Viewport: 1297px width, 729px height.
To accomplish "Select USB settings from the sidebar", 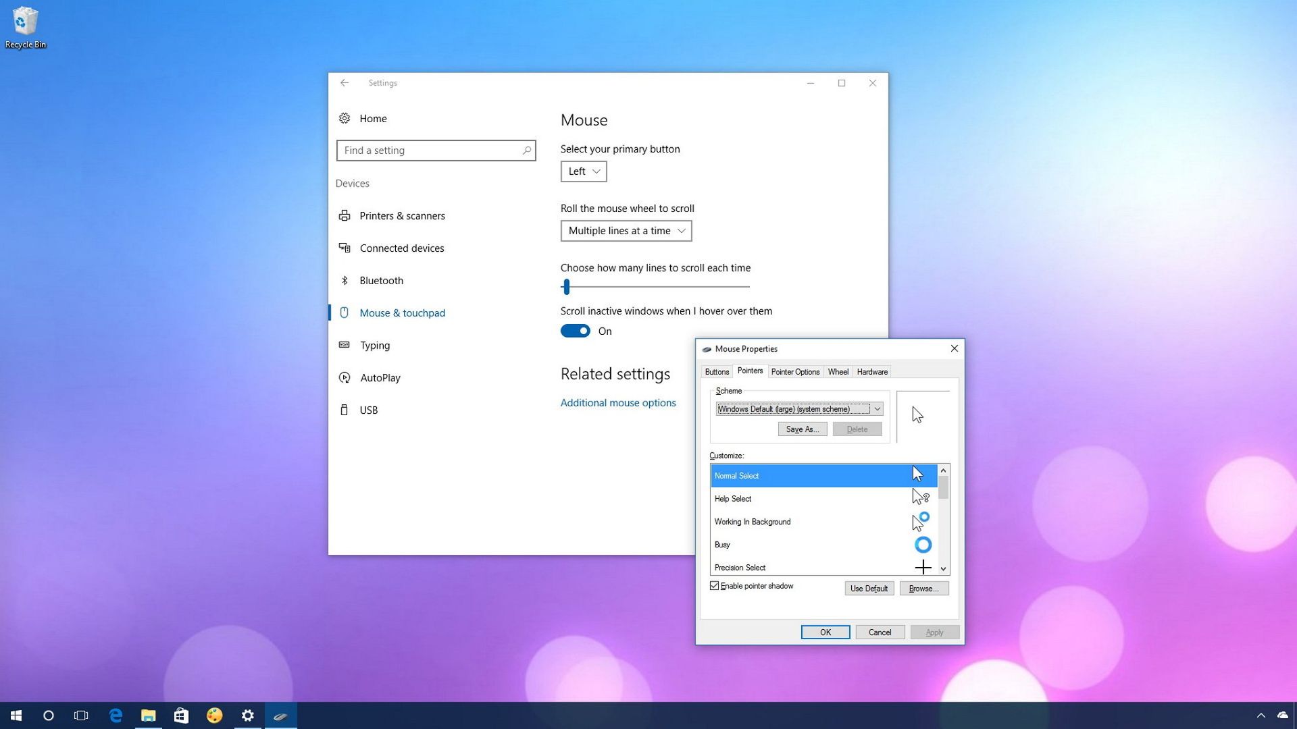I will [x=369, y=410].
